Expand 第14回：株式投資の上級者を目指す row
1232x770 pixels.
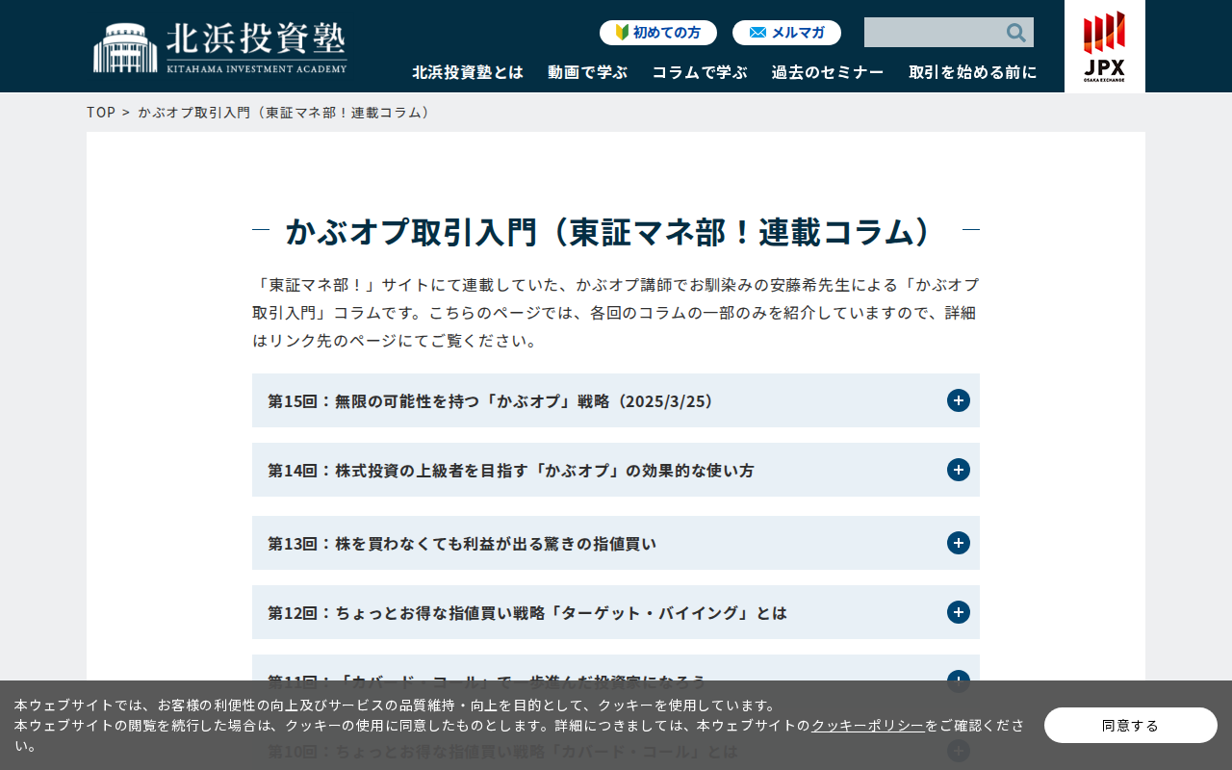click(616, 470)
